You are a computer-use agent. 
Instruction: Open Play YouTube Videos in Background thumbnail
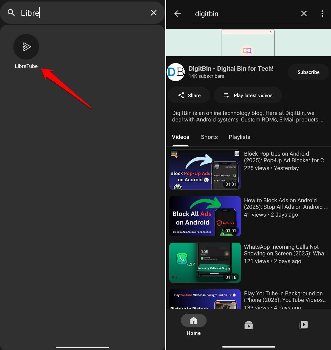point(205,299)
